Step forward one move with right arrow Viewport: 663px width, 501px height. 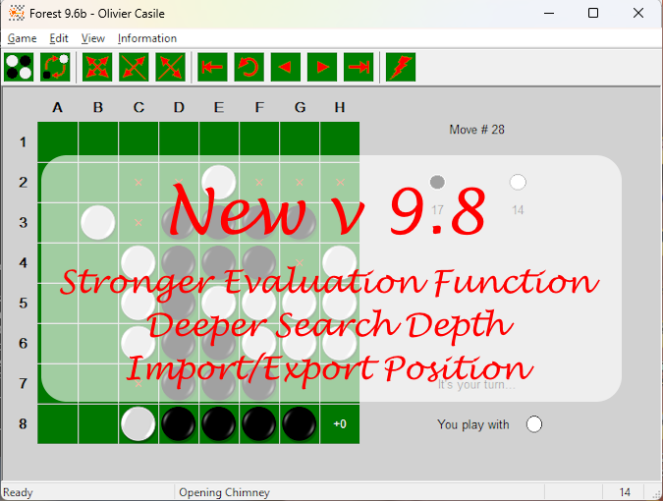[x=321, y=67]
